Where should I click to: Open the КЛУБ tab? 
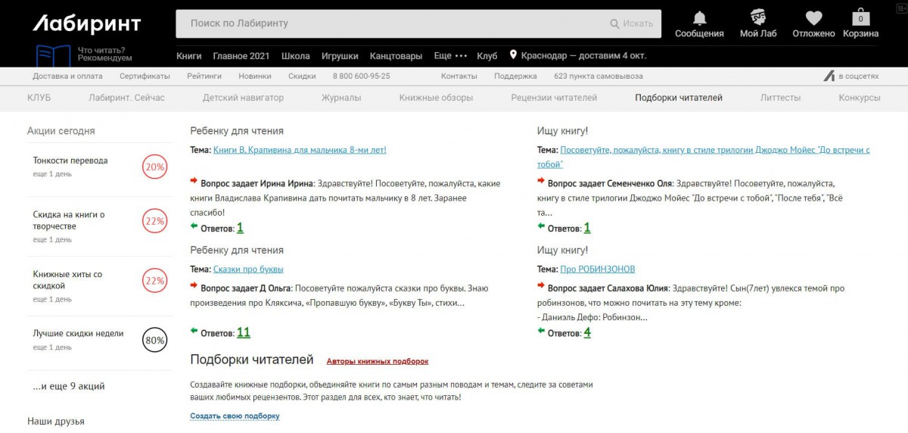[x=39, y=98]
